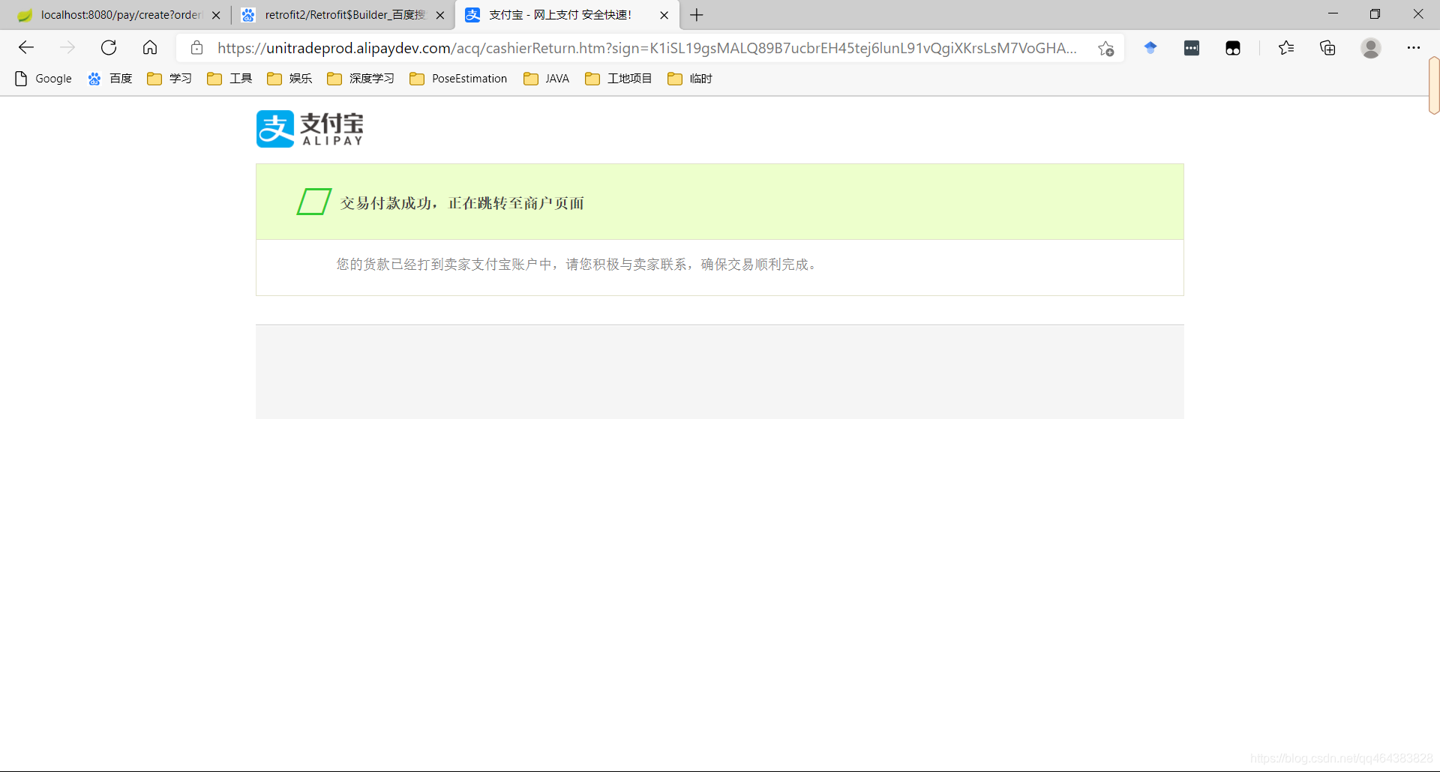
Task: Open the 临时 bookmark folder
Action: [690, 79]
